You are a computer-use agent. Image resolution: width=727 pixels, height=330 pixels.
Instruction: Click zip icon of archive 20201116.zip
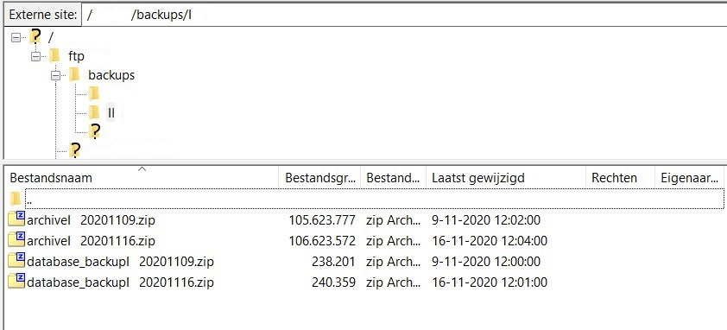16,240
